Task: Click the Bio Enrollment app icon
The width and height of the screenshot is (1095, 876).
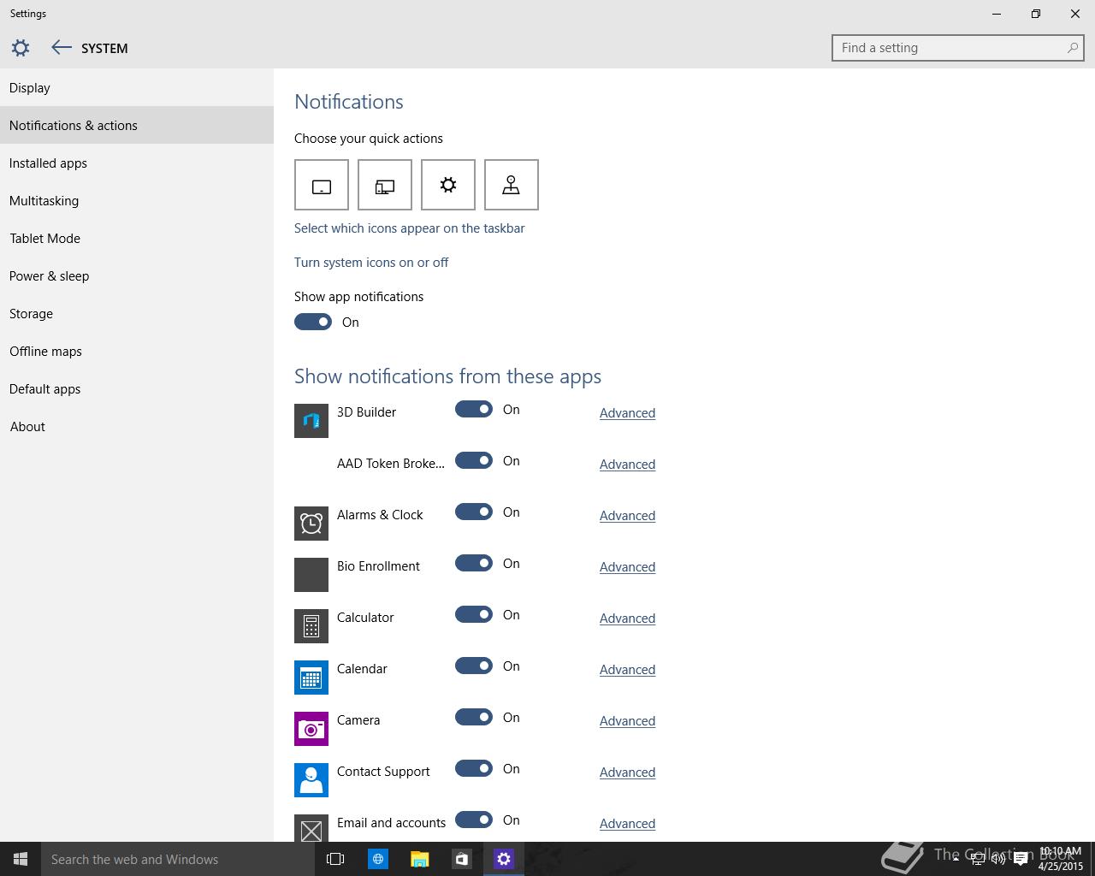Action: [x=311, y=575]
